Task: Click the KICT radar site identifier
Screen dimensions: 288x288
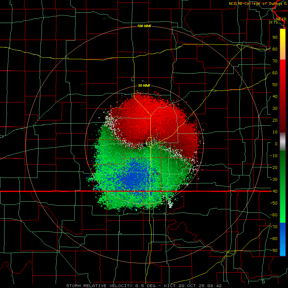Action: point(170,286)
